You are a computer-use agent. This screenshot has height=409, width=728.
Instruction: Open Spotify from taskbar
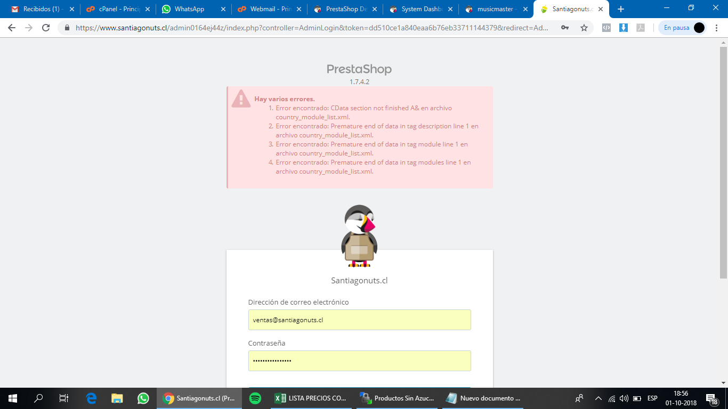(x=255, y=398)
